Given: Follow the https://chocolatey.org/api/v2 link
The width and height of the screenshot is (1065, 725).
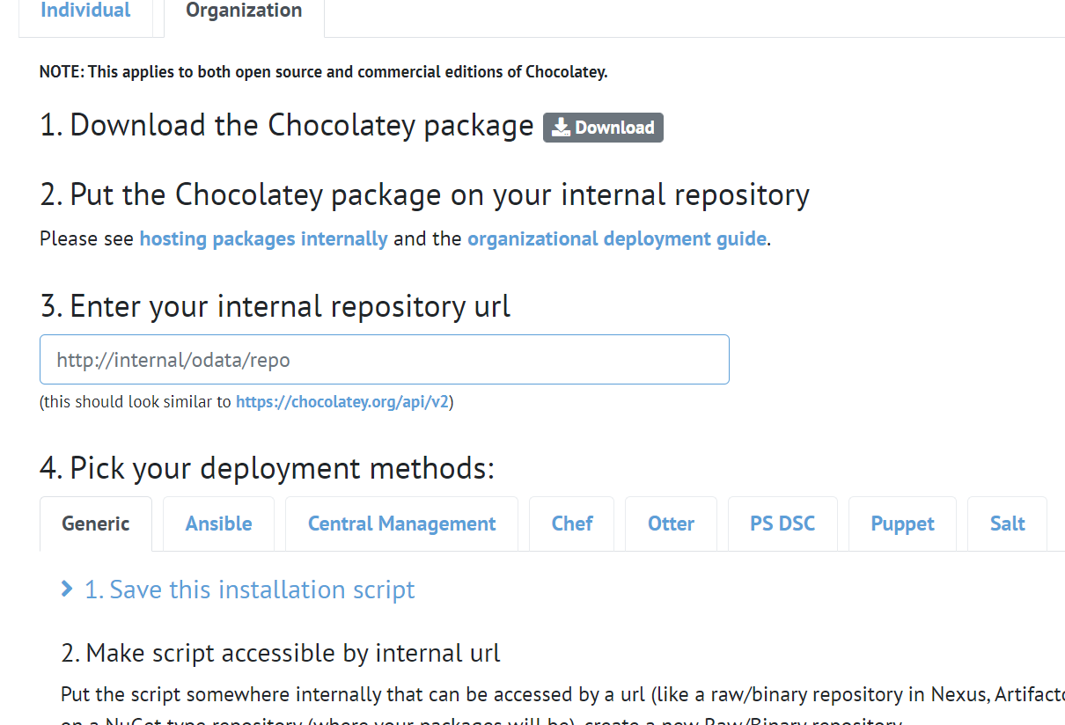Looking at the screenshot, I should [x=342, y=402].
